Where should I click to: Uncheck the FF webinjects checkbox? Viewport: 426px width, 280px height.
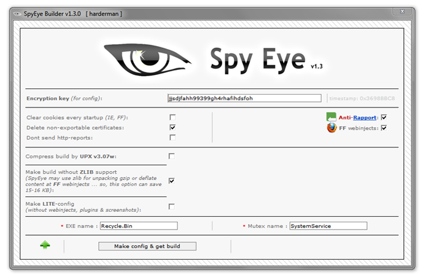(384, 128)
